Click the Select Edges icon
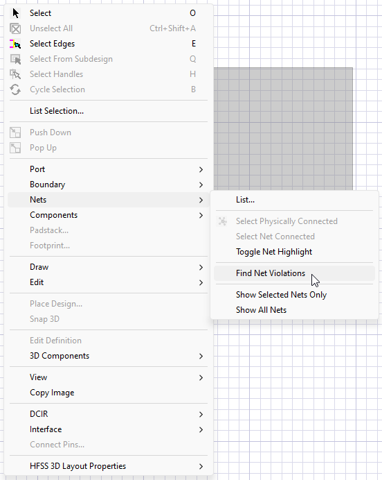The width and height of the screenshot is (382, 480). click(x=15, y=44)
